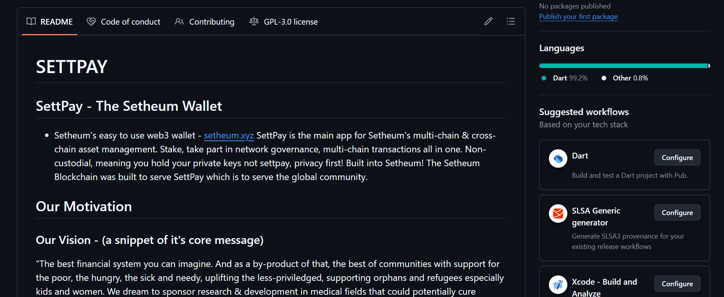Click the SLSA Generic generator logo icon

coord(558,214)
